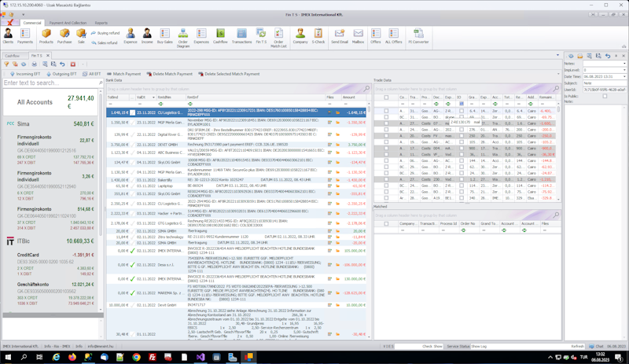Open the Expences list icon
629x364 pixels.
[201, 35]
